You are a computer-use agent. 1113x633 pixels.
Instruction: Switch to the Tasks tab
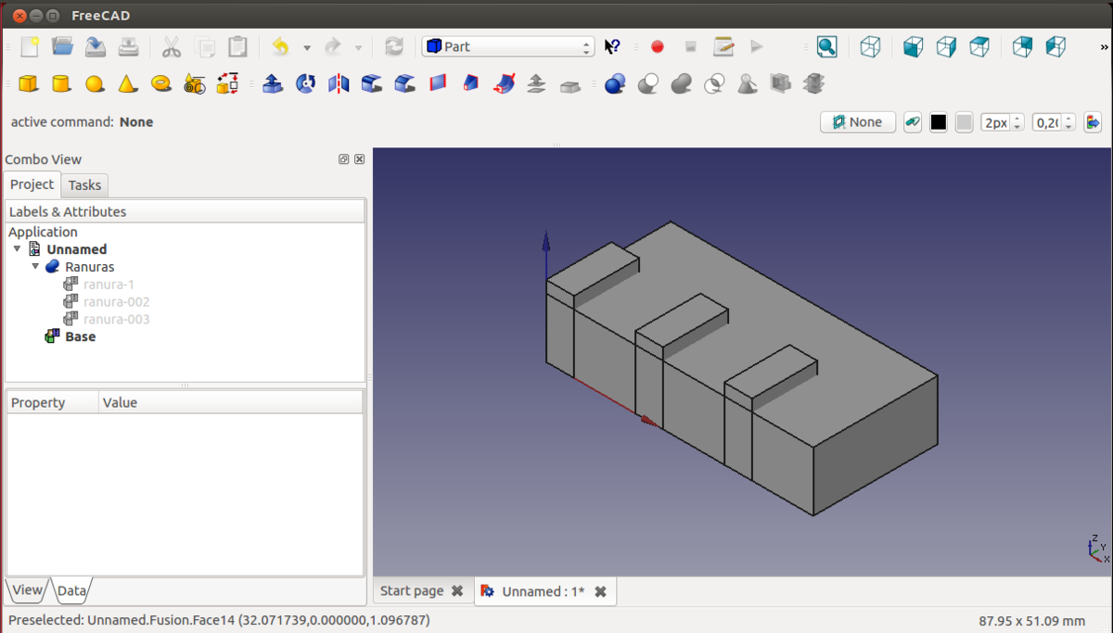tap(84, 185)
